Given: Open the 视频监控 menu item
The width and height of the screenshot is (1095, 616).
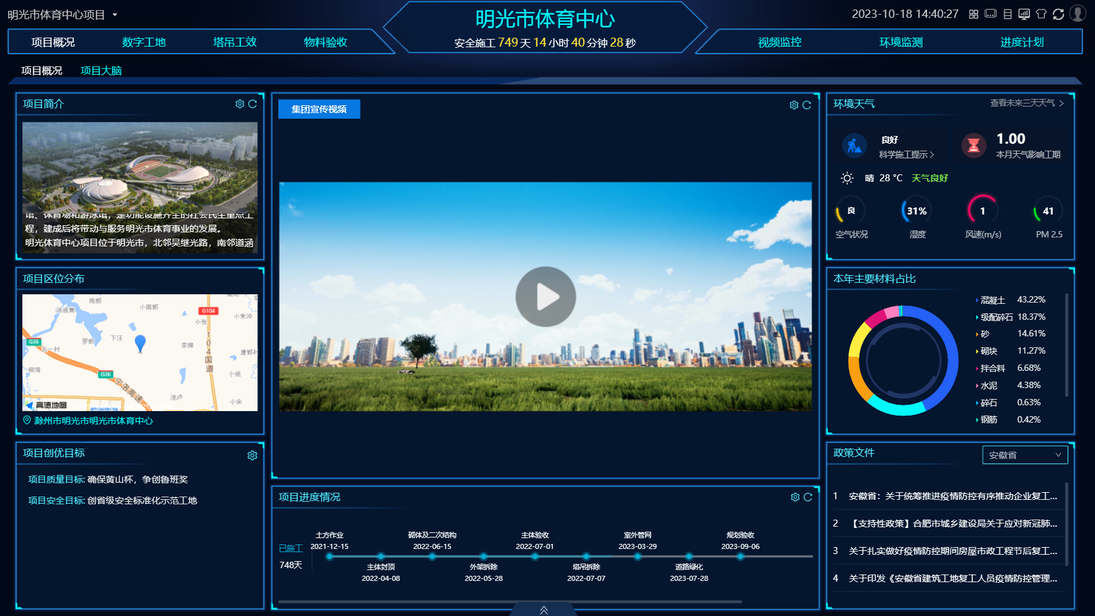Looking at the screenshot, I should tap(779, 42).
